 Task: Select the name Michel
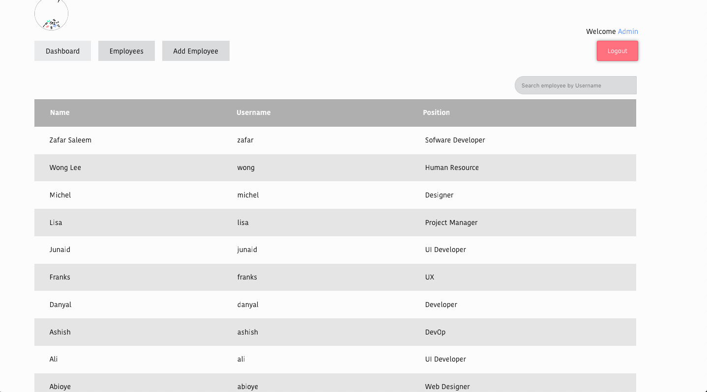tap(60, 195)
